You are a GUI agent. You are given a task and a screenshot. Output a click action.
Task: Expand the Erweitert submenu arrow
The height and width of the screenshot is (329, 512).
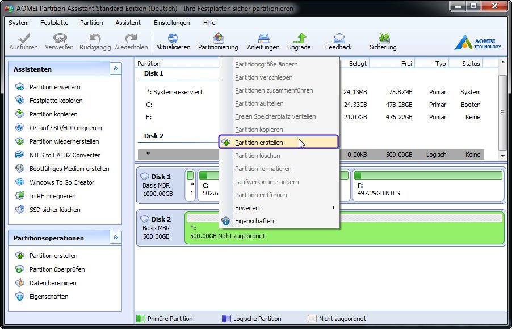(333, 207)
